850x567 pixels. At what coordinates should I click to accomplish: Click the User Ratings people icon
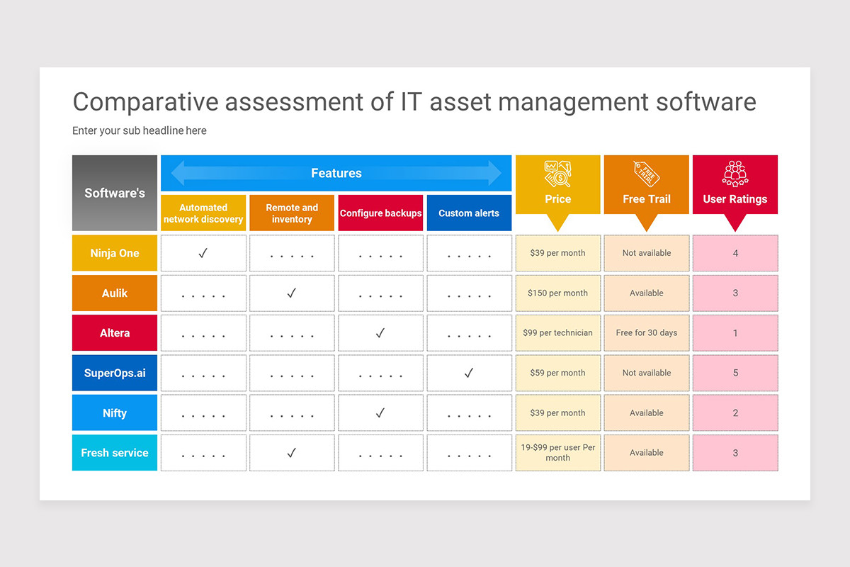pyautogui.click(x=735, y=174)
